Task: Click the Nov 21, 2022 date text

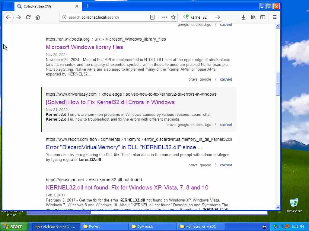Action: tap(57, 109)
